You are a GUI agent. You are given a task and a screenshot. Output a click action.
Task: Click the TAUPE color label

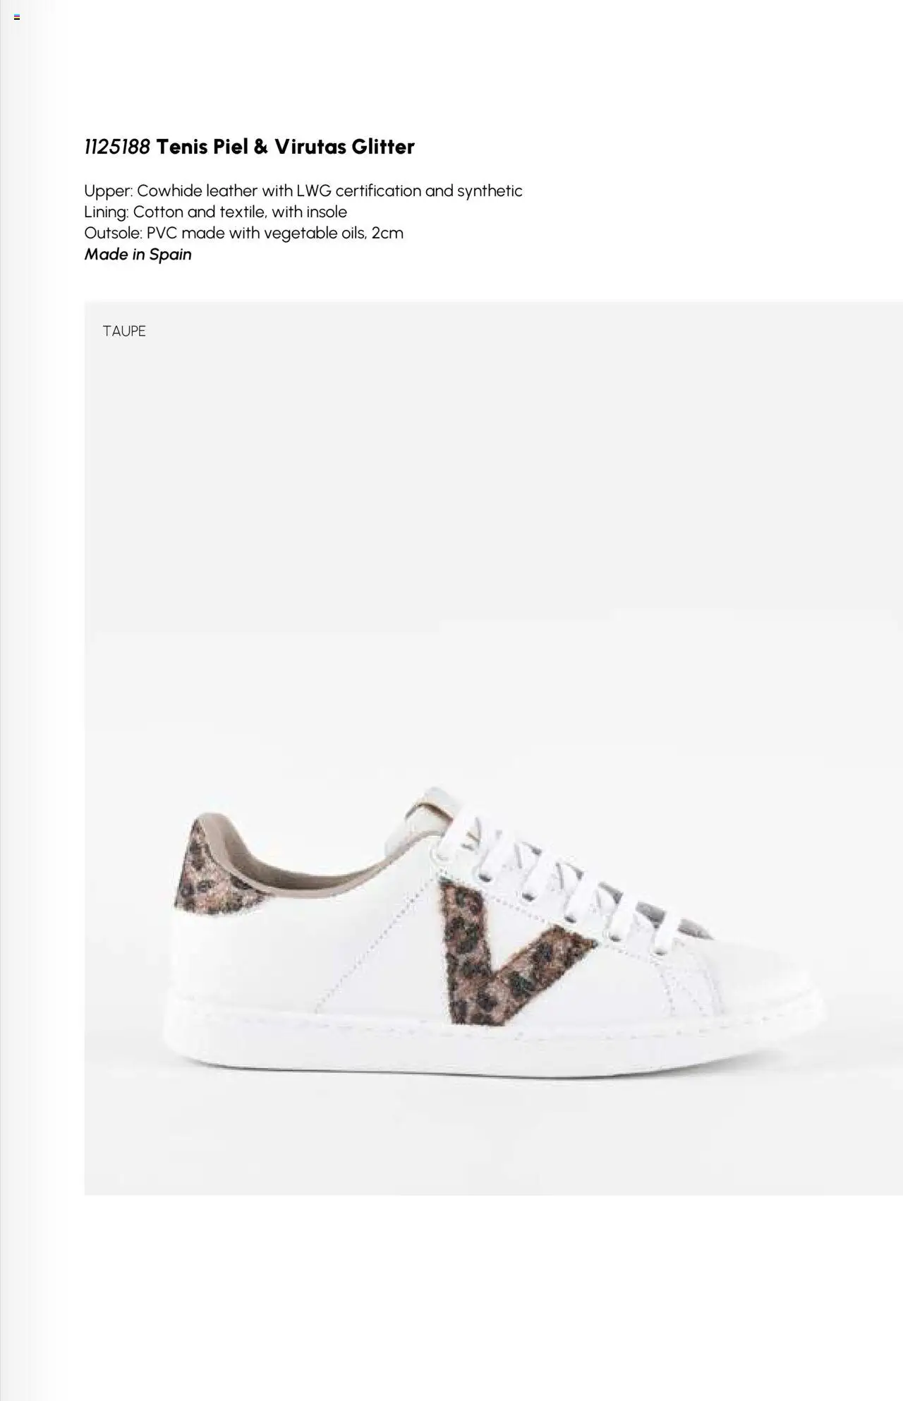(x=124, y=331)
